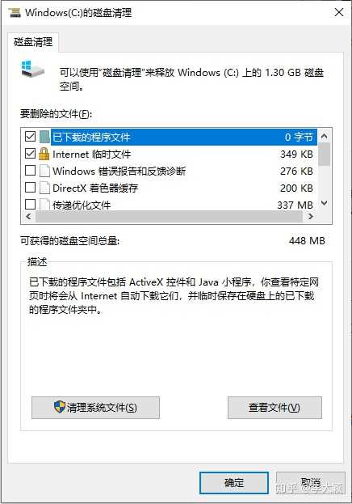Click the file list scroll down arrow
352x504 pixels.
coord(324,203)
